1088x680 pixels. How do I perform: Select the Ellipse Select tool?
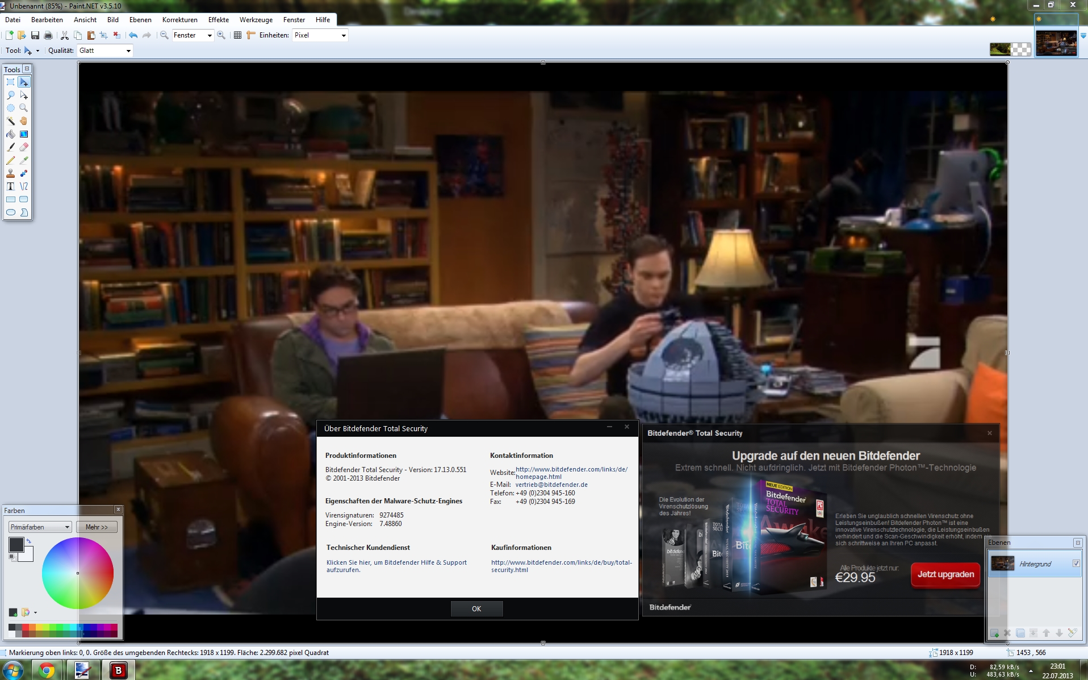coord(10,108)
